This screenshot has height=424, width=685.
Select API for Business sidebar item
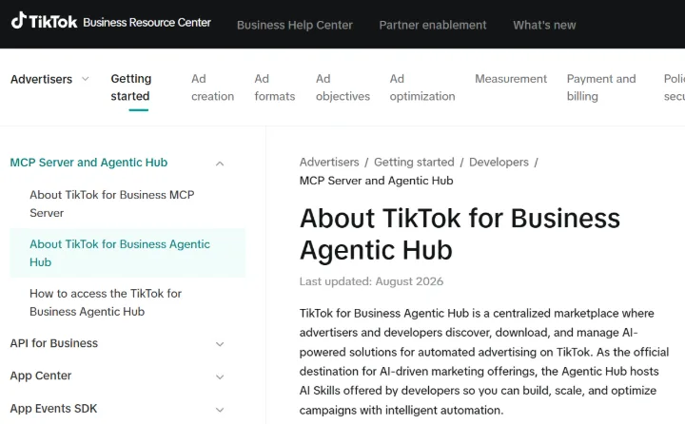coord(53,343)
